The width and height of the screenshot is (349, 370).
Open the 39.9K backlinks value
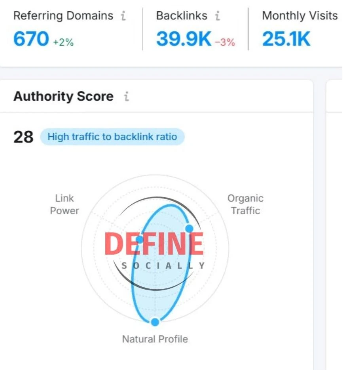[184, 39]
